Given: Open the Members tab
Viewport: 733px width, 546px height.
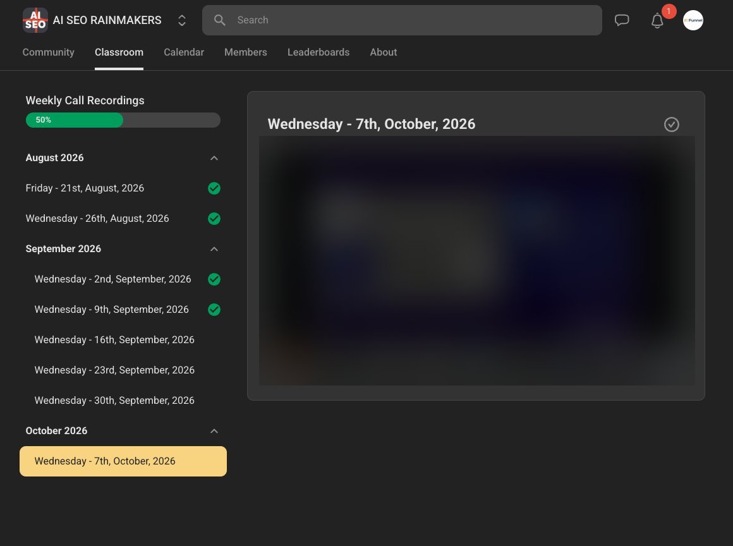Looking at the screenshot, I should pos(246,52).
